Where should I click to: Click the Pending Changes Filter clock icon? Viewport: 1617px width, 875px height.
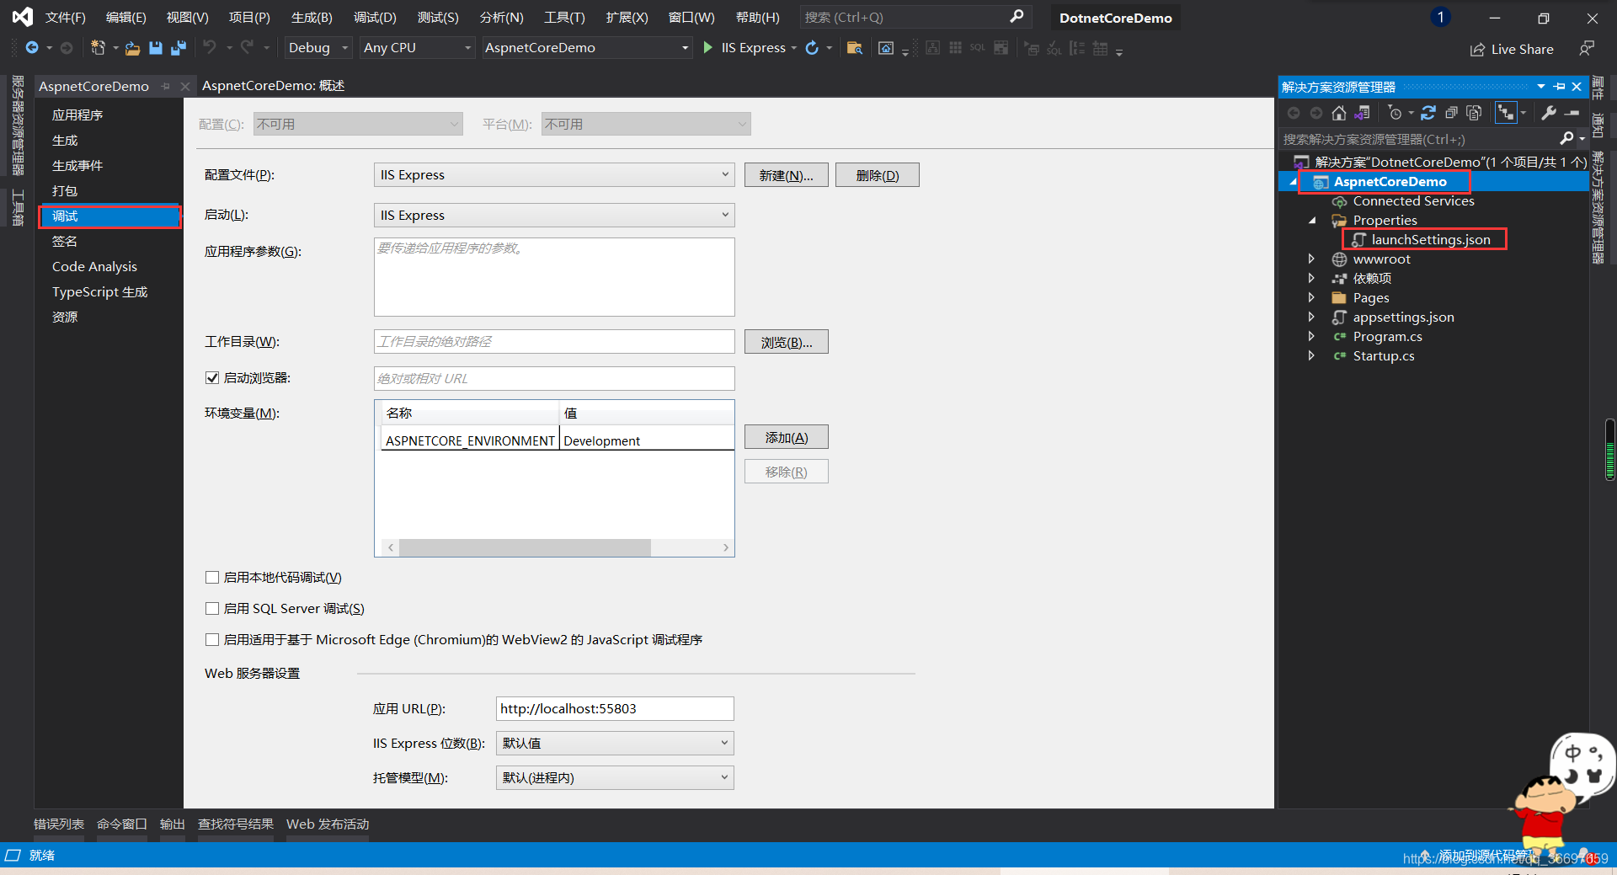click(1395, 113)
